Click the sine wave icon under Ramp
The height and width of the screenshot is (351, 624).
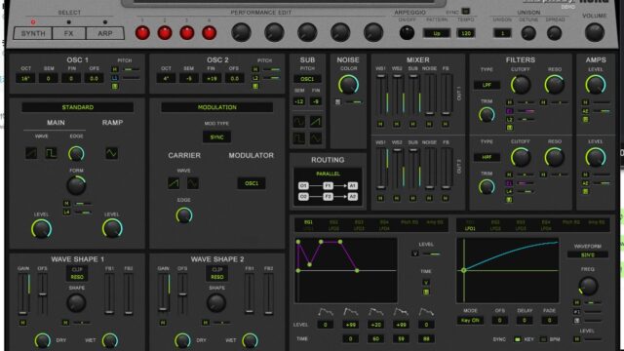point(111,153)
